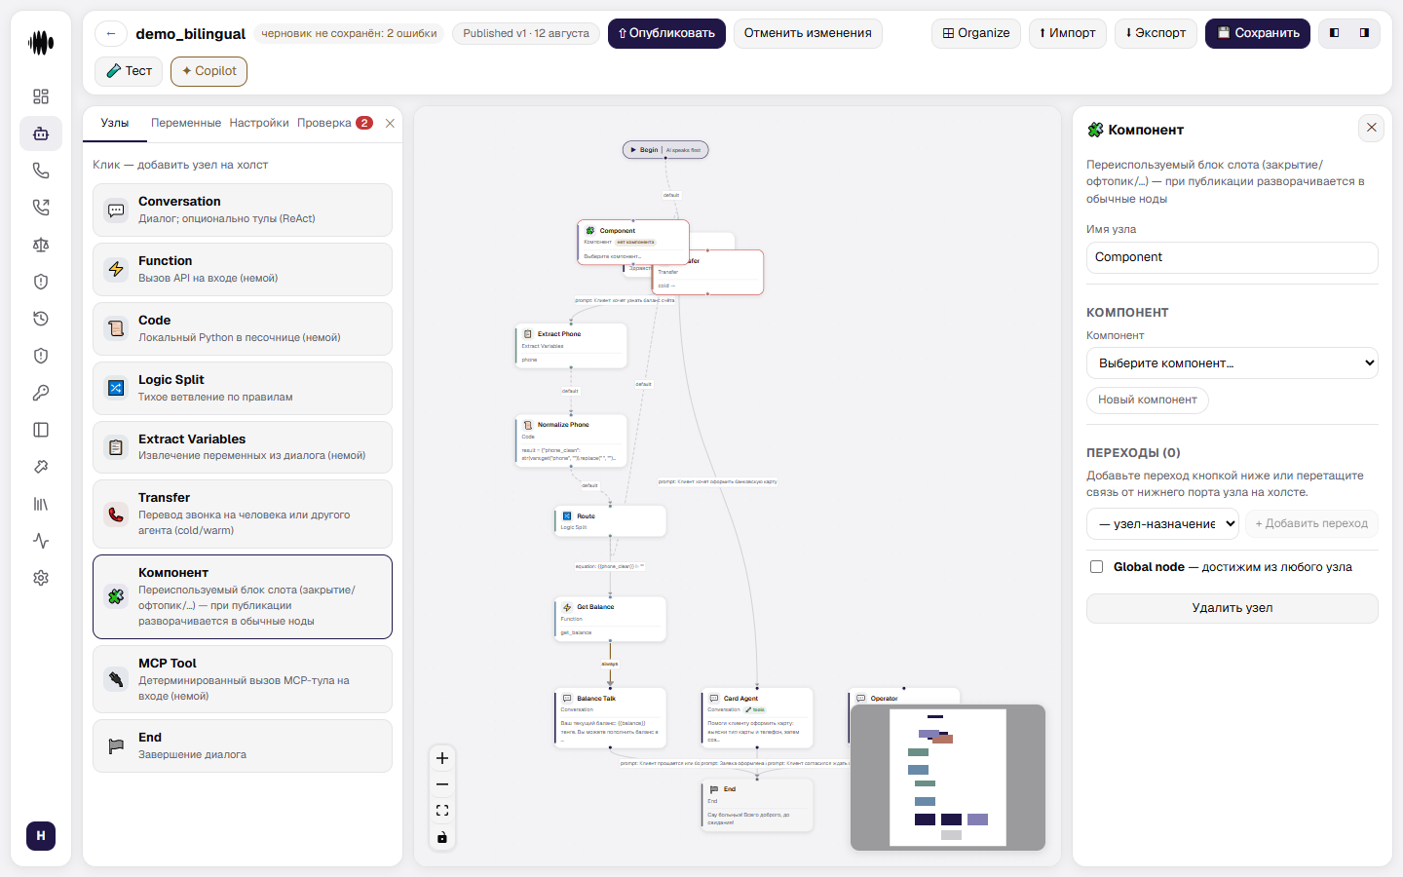
Task: Open the settings gear icon in sidebar
Action: 41,578
